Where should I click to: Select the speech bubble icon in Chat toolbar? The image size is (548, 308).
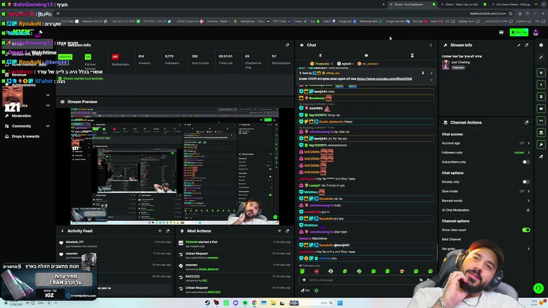point(366,56)
